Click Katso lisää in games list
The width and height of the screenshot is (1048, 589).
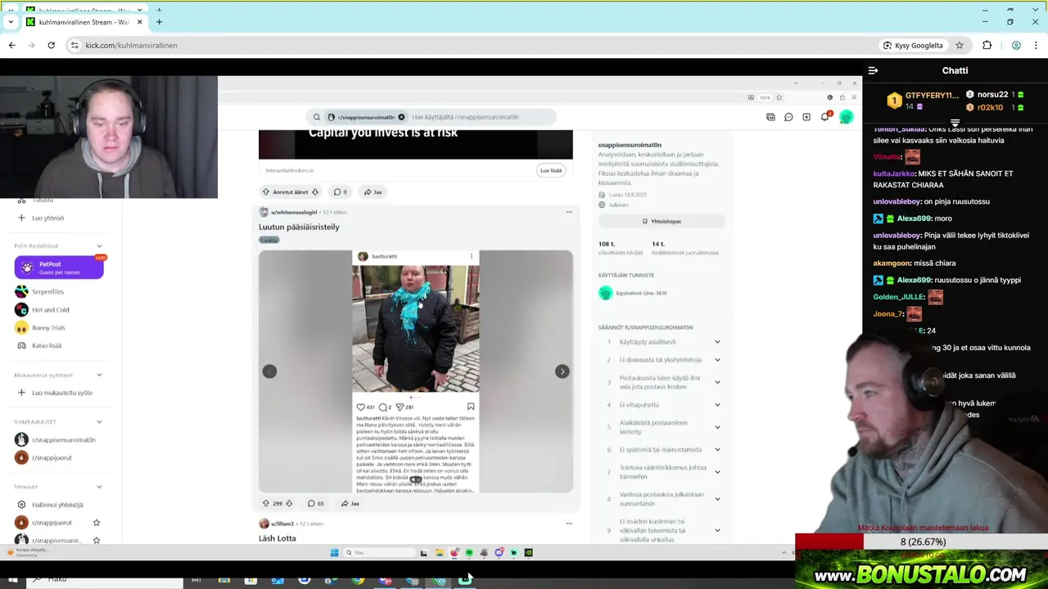[46, 345]
